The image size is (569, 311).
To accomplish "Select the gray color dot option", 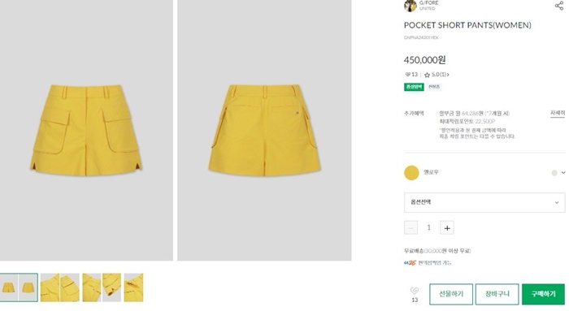I will point(554,173).
